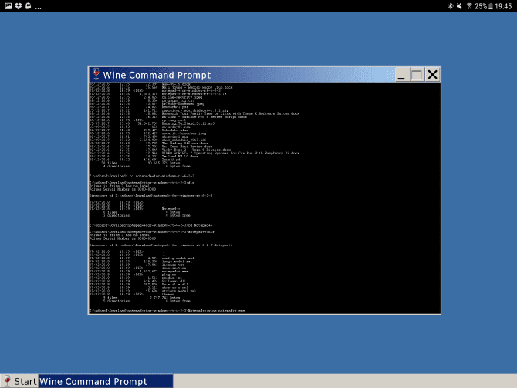Close the Wine Command Prompt window
The image size is (517, 388).
tap(432, 75)
